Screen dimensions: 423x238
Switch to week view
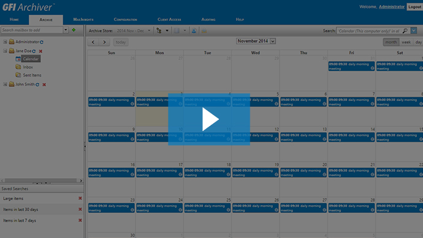406,42
